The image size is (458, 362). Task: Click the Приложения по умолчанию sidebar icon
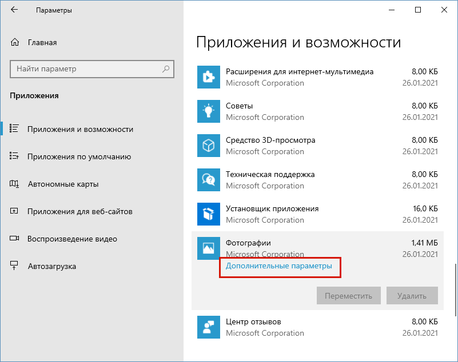14,156
